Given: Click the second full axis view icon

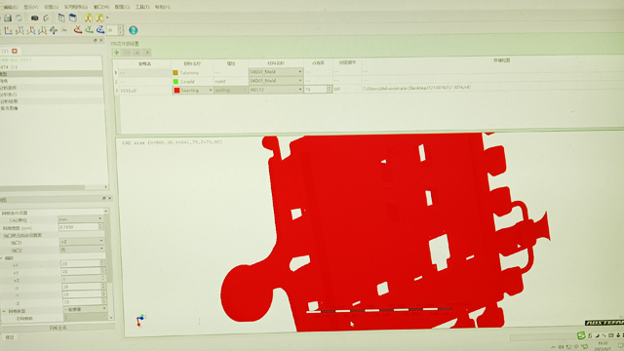Looking at the screenshot, I should coord(19,30).
